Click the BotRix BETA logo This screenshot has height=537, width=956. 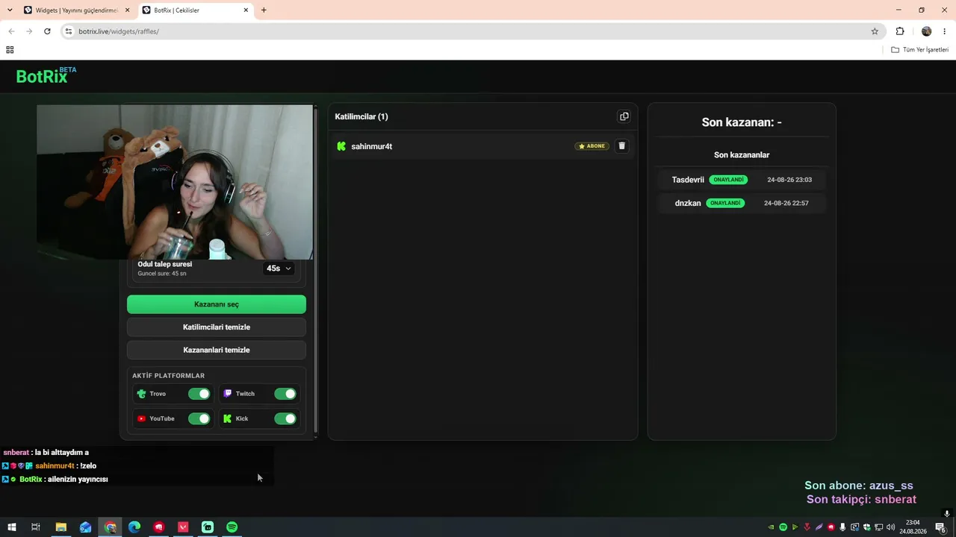(46, 75)
